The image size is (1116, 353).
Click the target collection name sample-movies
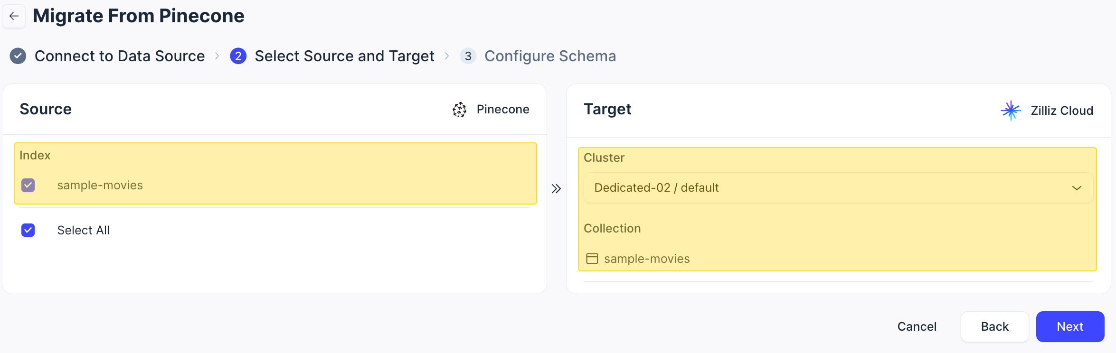647,259
